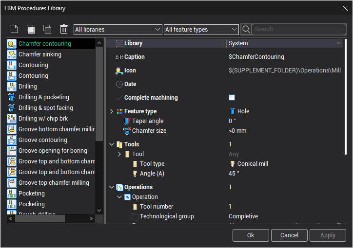The image size is (353, 248).
Task: Toggle the Complete machining checkbox
Action: (x=232, y=98)
